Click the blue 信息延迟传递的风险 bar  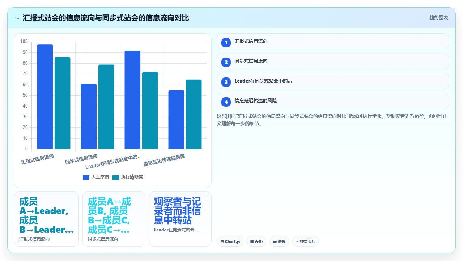tap(176, 119)
